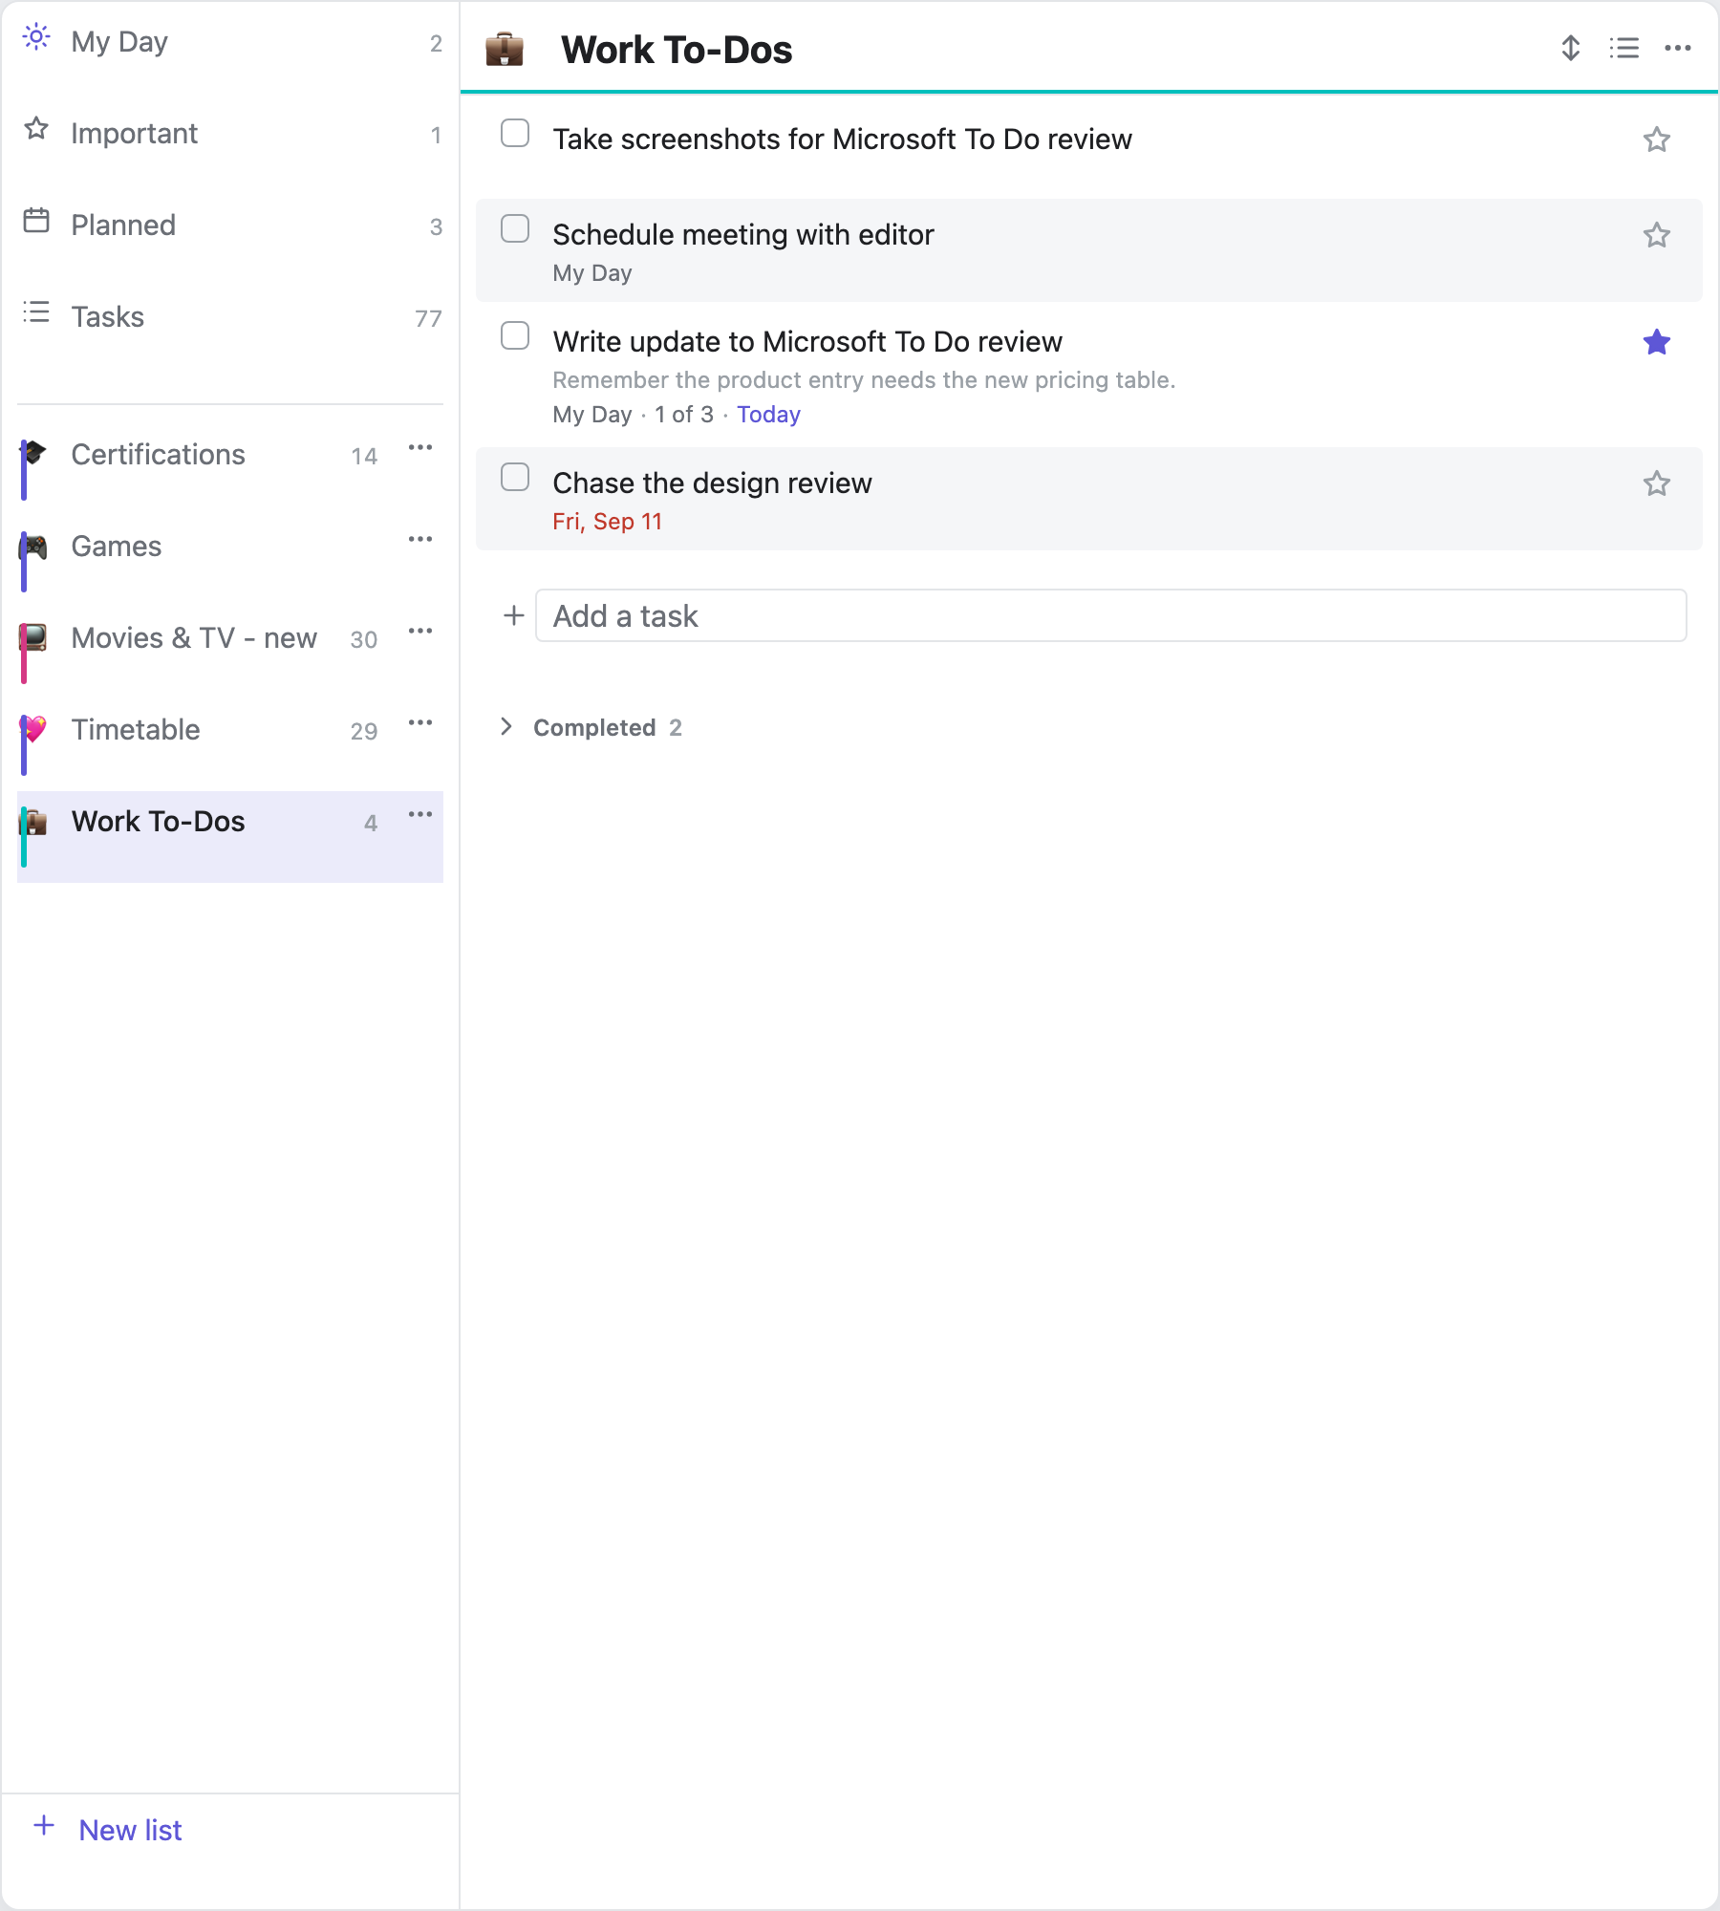Image resolution: width=1720 pixels, height=1911 pixels.
Task: Star the Chase the design review task
Action: tap(1656, 483)
